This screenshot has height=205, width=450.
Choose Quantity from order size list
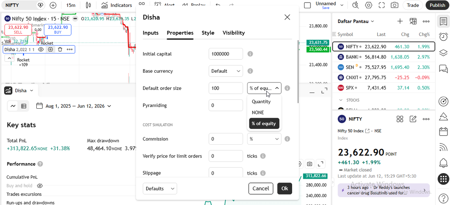pyautogui.click(x=264, y=102)
